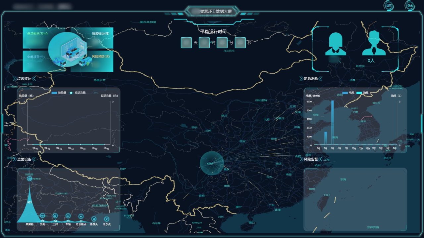Select the 能源消耗 panel header
The height and width of the screenshot is (238, 424).
(x=311, y=79)
